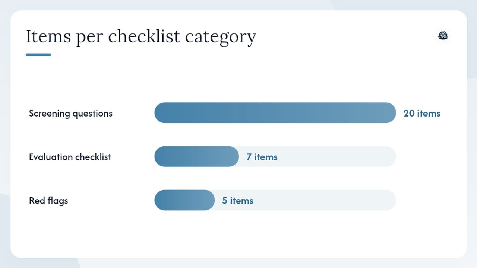This screenshot has height=268, width=477.
Task: Click the blue accent underline below the title
Action: (x=38, y=55)
